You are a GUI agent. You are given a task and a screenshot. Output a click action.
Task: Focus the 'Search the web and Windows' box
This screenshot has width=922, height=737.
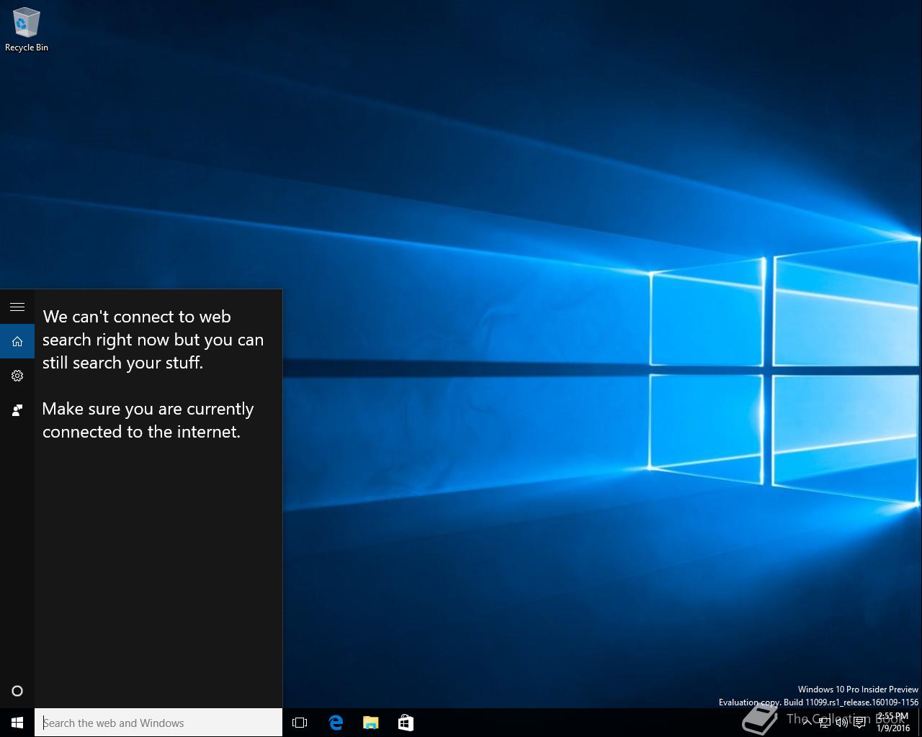(158, 723)
